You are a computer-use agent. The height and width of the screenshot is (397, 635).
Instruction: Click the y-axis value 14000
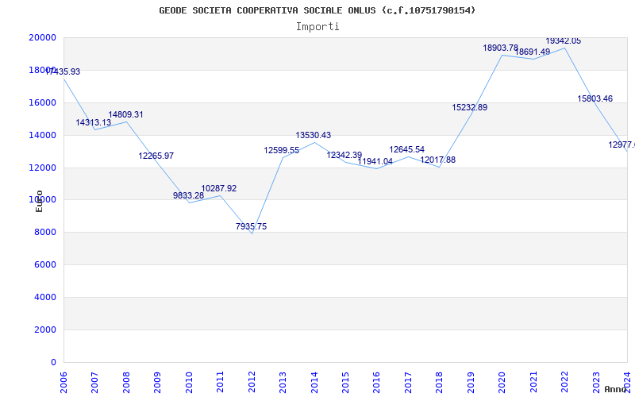coord(42,135)
